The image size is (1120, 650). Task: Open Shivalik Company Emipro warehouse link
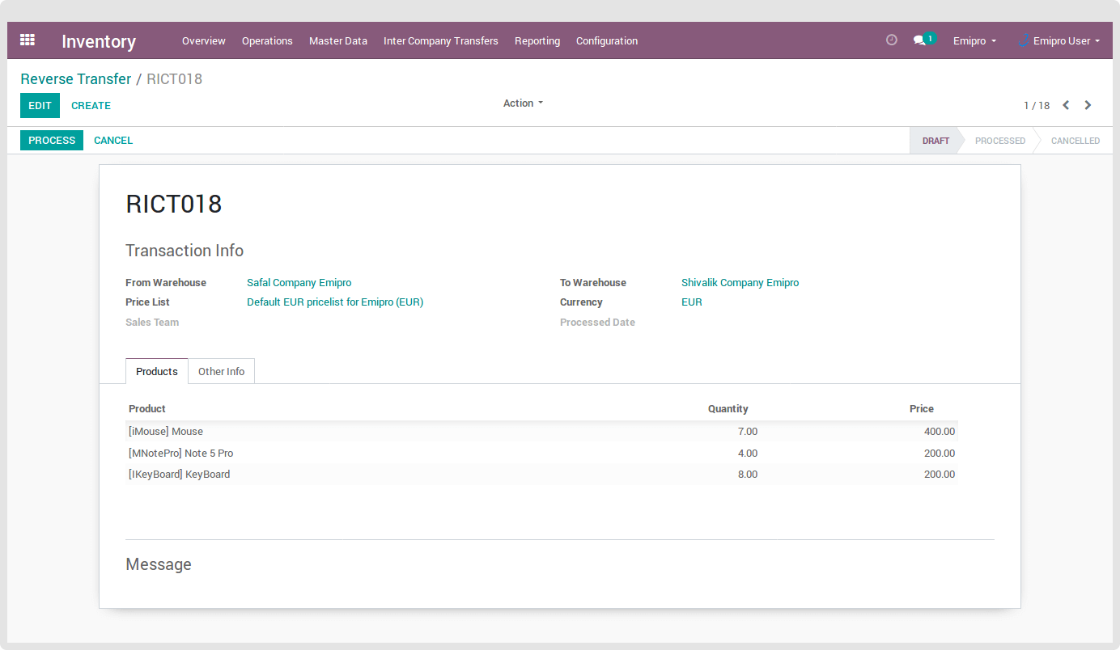pos(740,283)
